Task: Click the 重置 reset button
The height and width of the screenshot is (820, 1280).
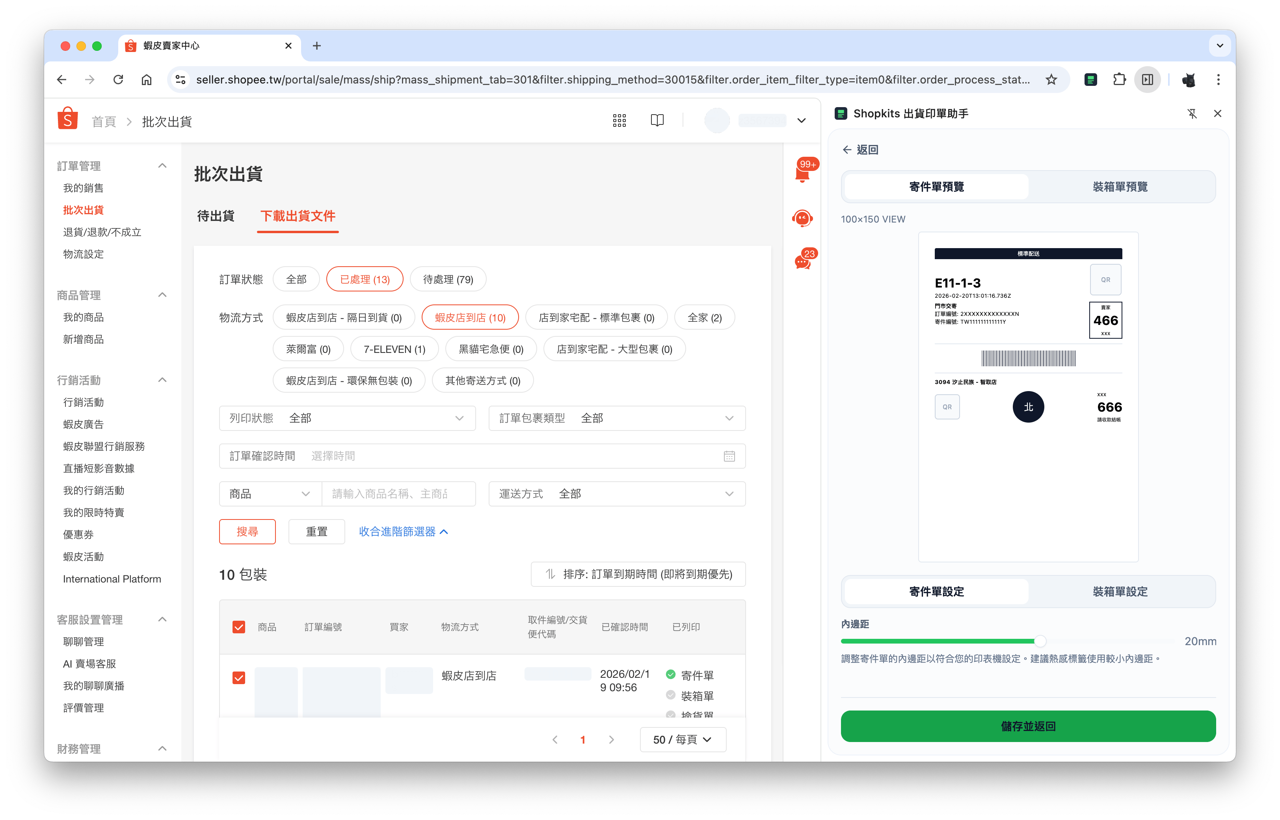Action: (316, 532)
